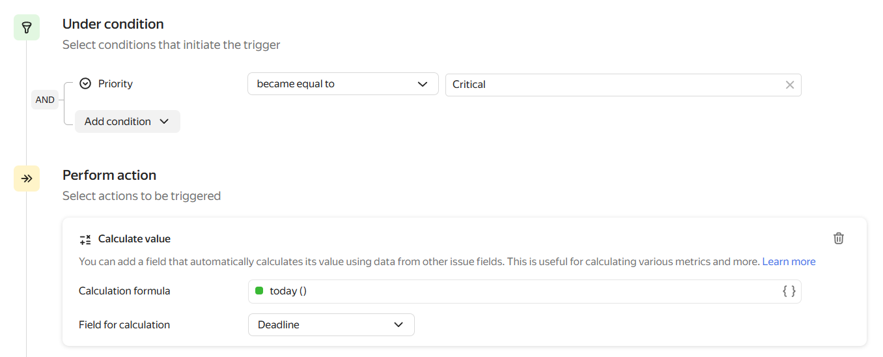Screen dimensions: 883x357
Task: Clear the Critical value with the X icon
Action: point(789,85)
